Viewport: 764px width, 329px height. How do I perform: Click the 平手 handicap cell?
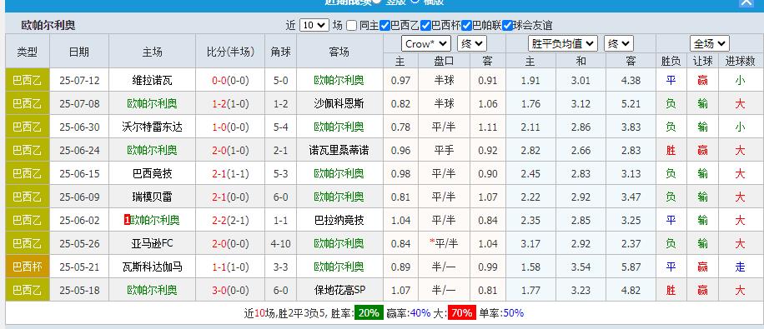tap(444, 151)
